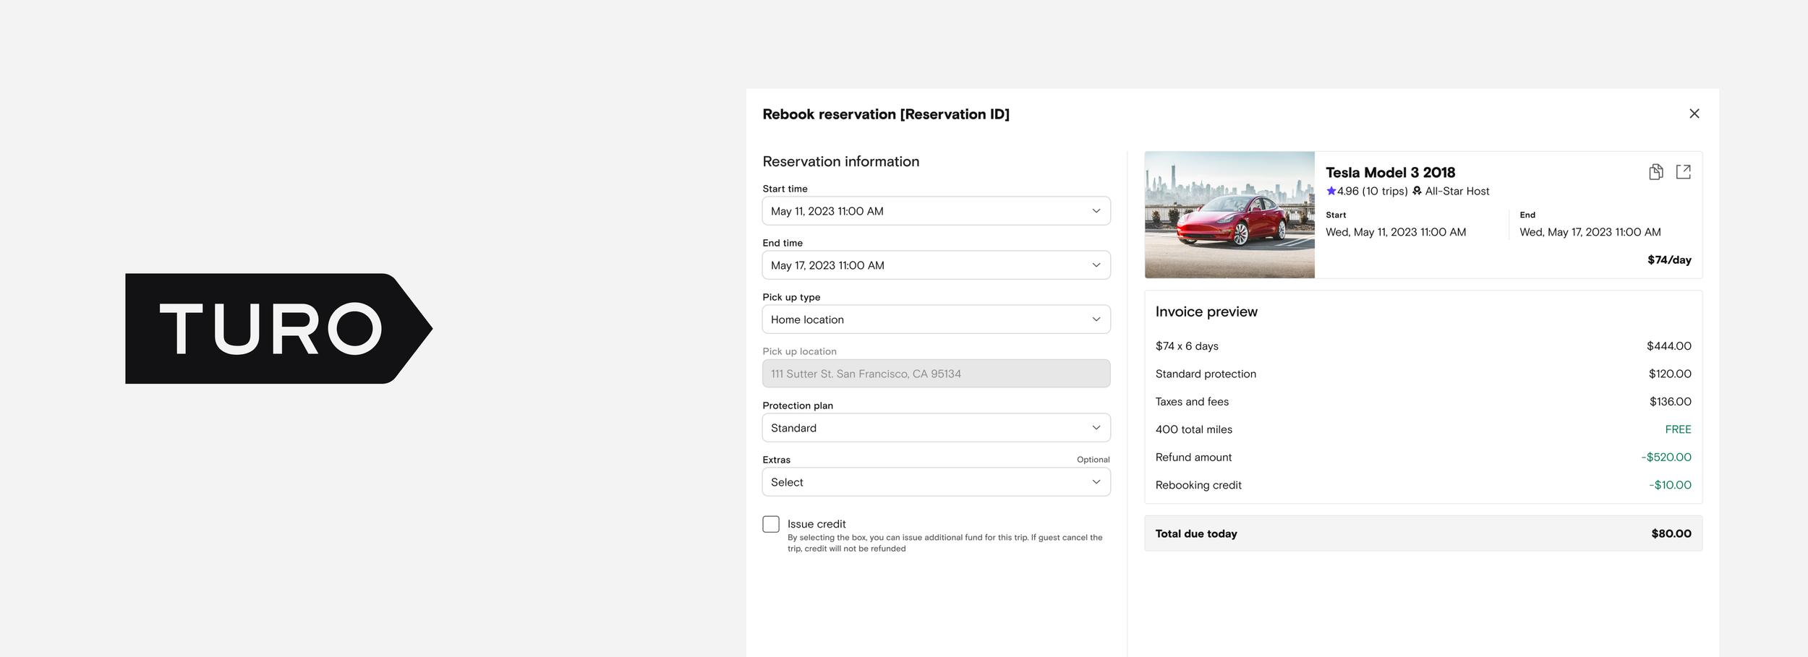1808x657 pixels.
Task: Click the red Tesla car thumbnail
Action: click(x=1229, y=215)
